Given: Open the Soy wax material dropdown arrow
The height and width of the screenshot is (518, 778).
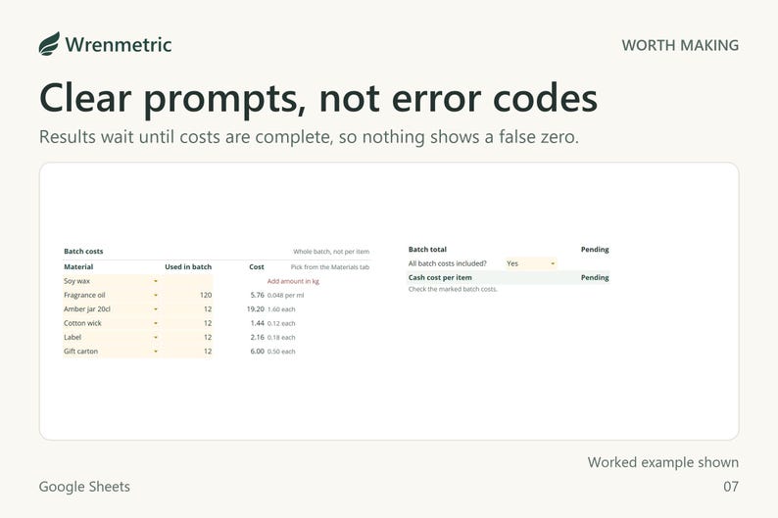Looking at the screenshot, I should point(155,281).
